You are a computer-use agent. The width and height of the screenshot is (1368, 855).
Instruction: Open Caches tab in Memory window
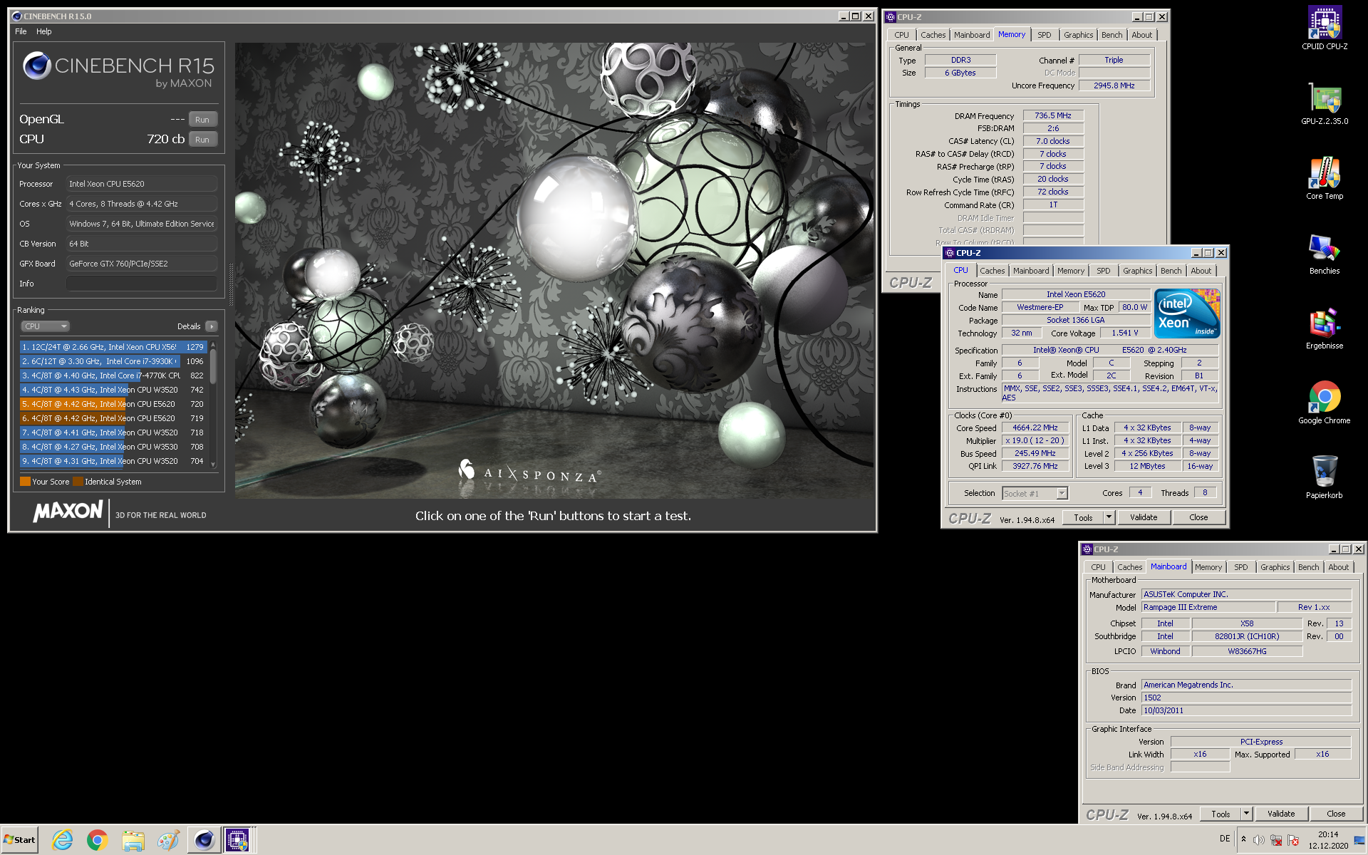pos(933,35)
